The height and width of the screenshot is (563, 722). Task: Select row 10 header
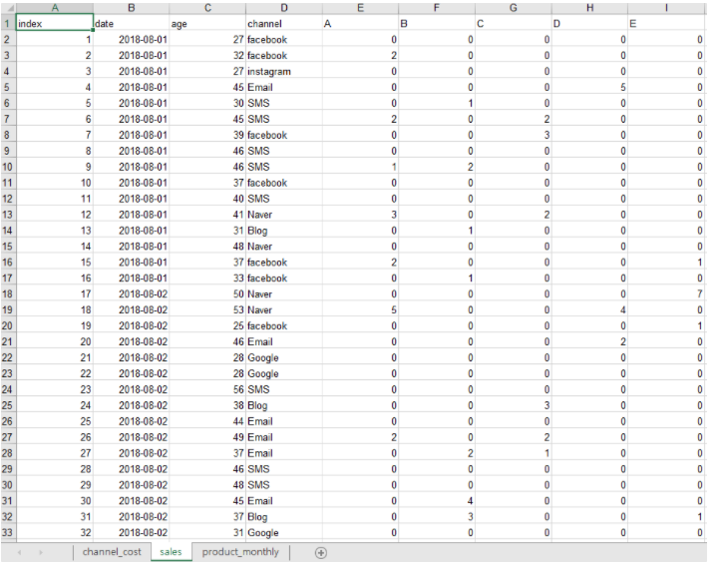[8, 167]
